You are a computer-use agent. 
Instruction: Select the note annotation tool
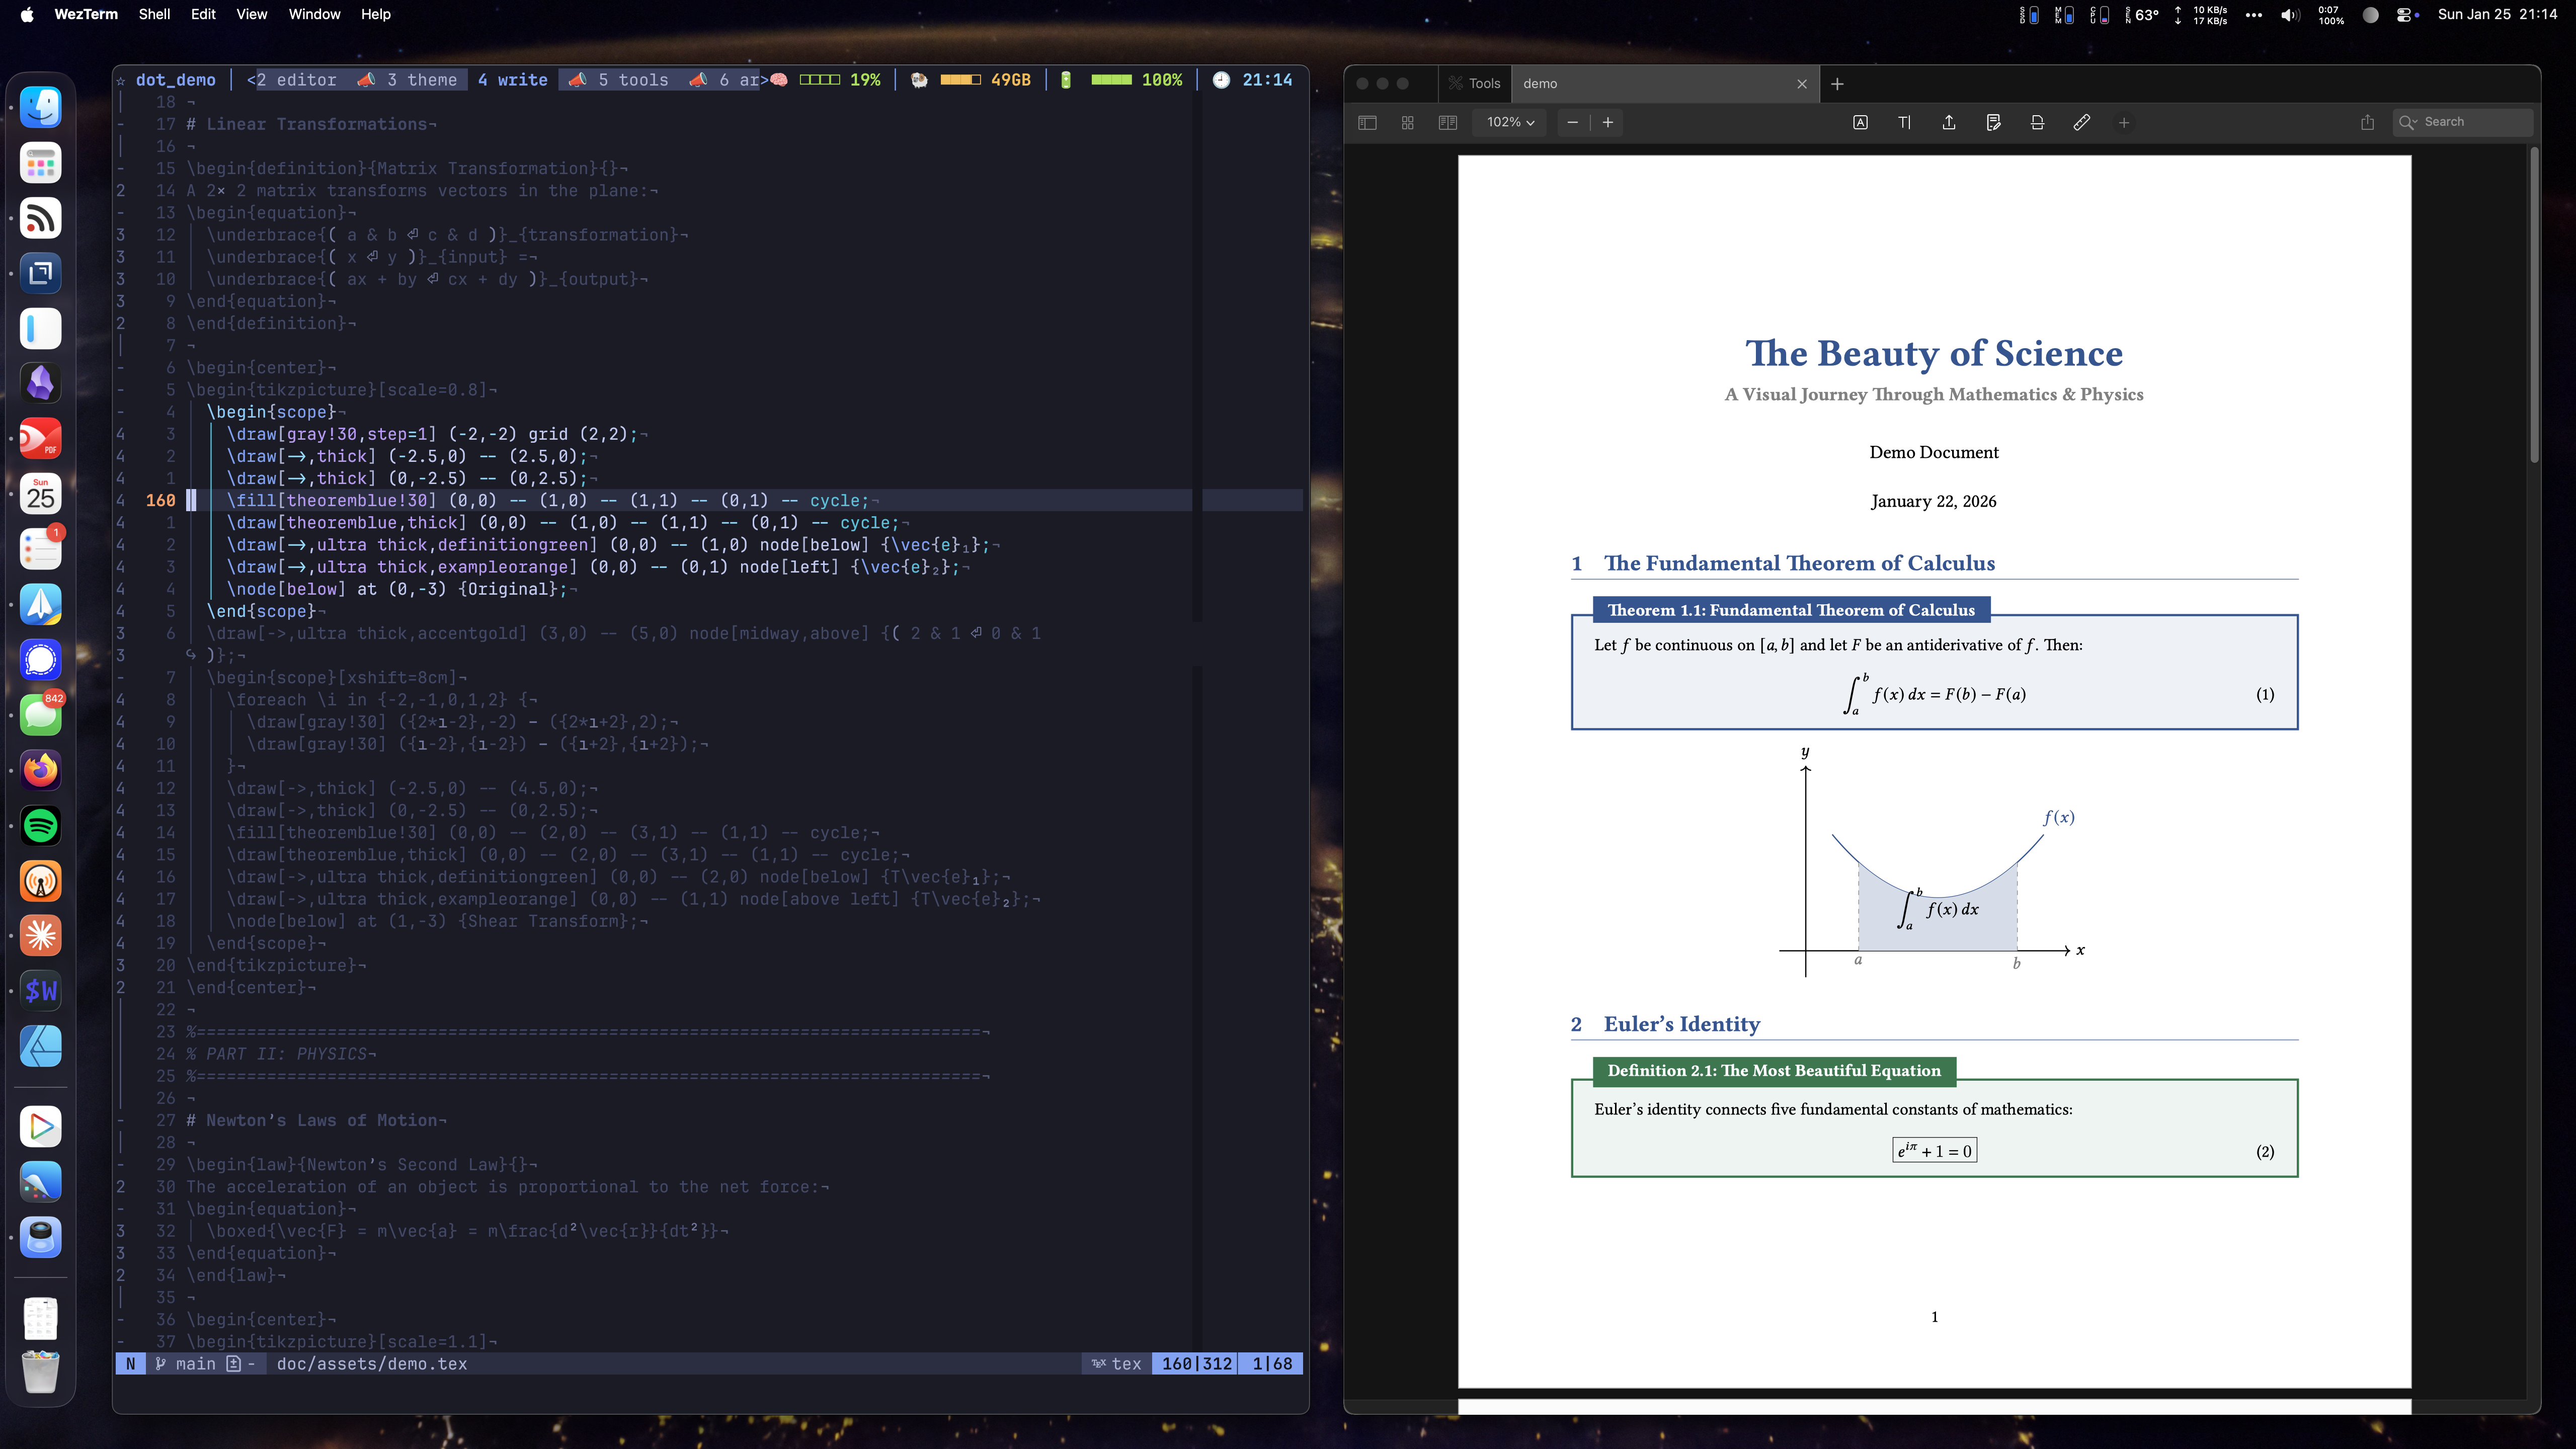1993,122
